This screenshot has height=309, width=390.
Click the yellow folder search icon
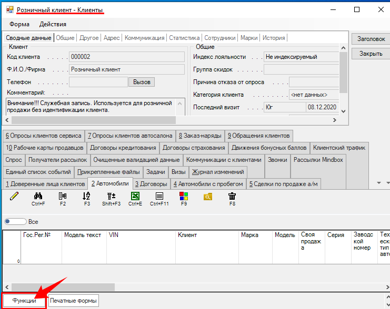(208, 196)
